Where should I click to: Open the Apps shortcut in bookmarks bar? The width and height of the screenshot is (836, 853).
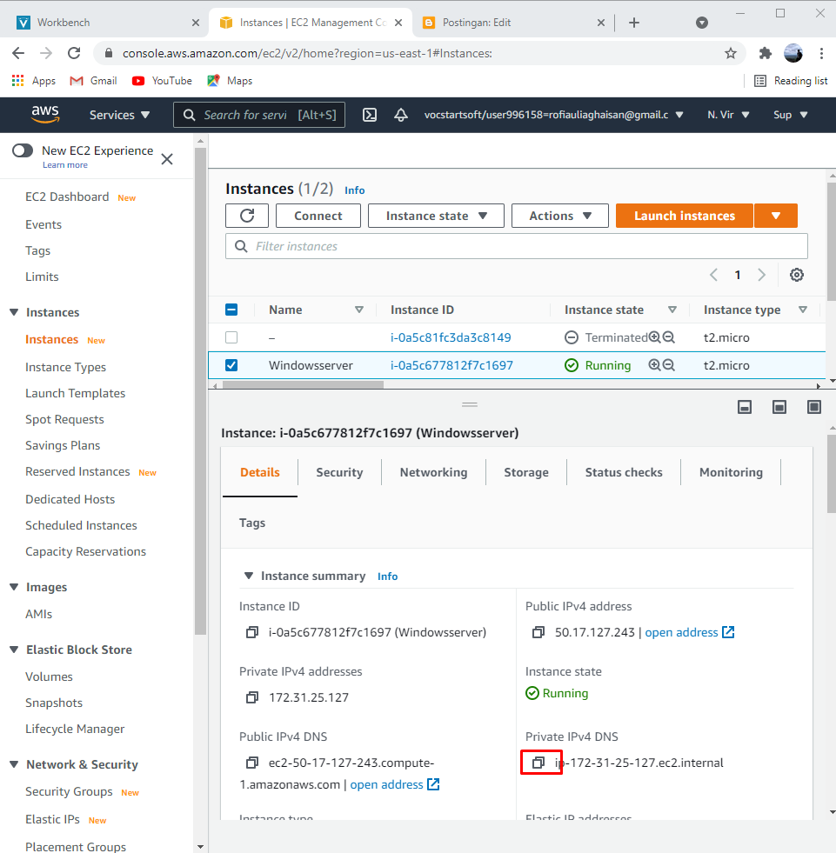34,81
